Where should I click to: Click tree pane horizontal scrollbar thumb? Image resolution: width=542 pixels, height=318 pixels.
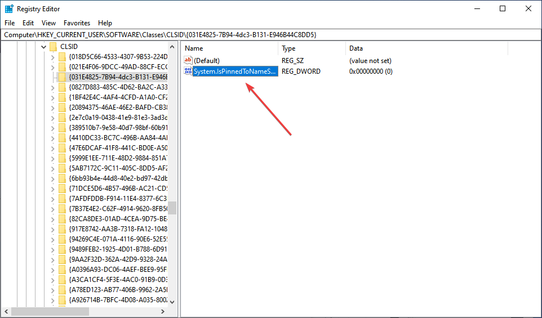pyautogui.click(x=50, y=311)
